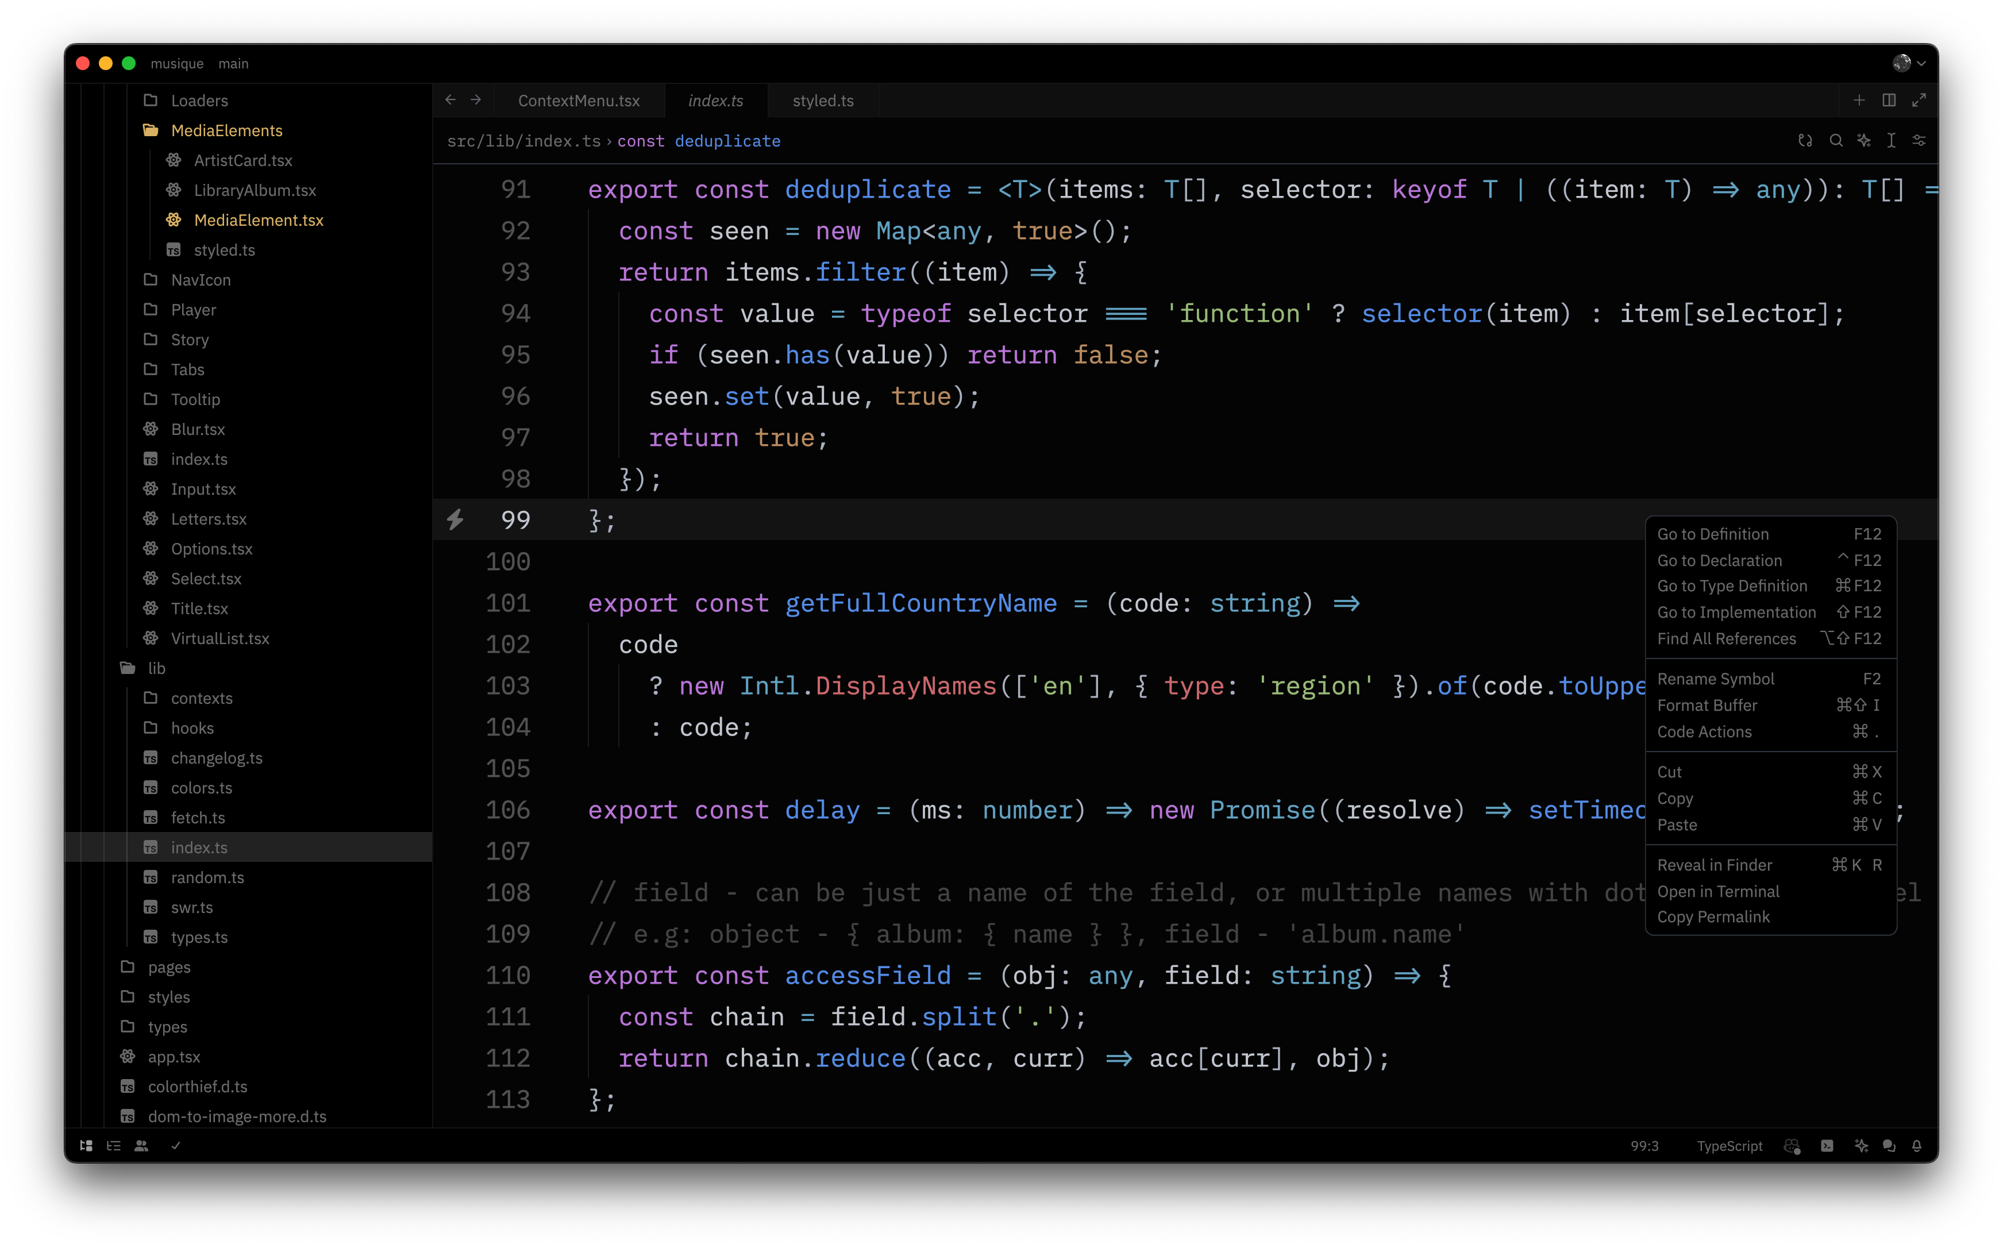Collapse the lib folder

156,669
